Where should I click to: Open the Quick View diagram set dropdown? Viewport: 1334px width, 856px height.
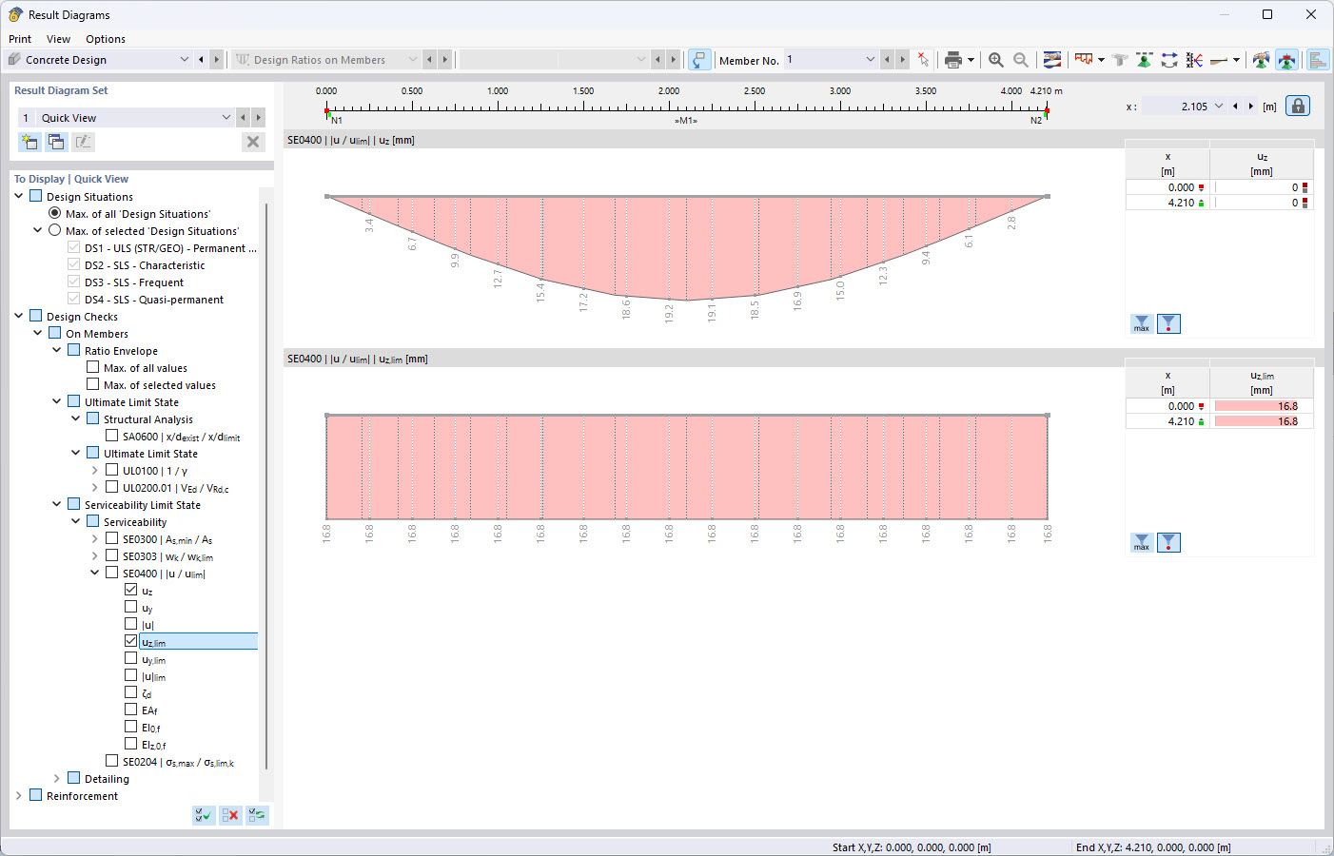226,118
